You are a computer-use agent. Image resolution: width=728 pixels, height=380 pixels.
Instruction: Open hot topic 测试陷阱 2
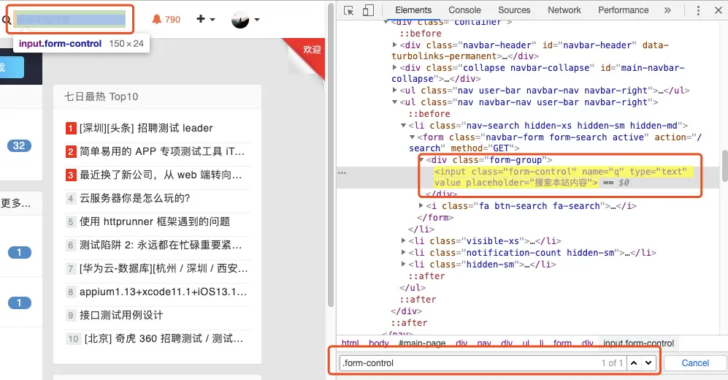point(161,245)
